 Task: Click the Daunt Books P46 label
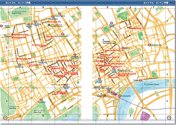[19, 38]
